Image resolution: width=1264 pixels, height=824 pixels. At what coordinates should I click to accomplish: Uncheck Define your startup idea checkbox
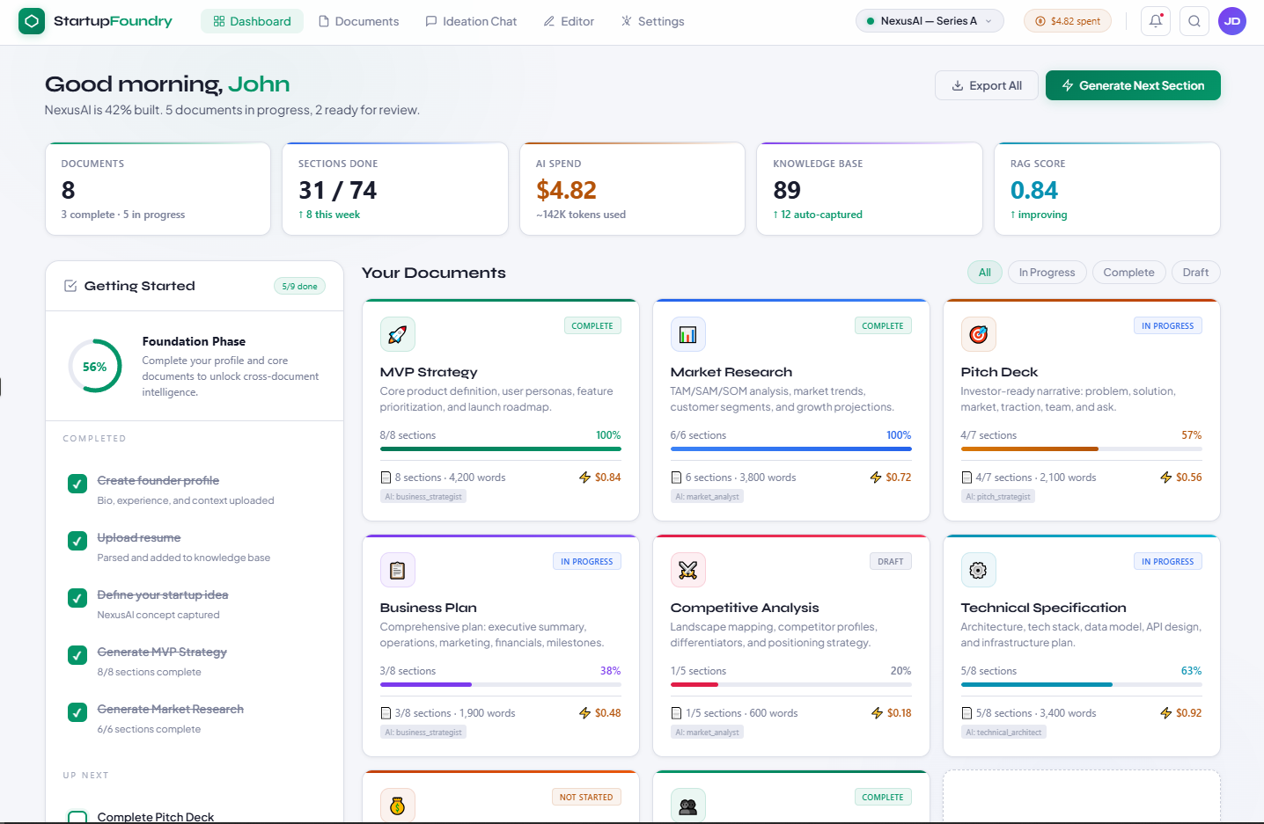77,598
